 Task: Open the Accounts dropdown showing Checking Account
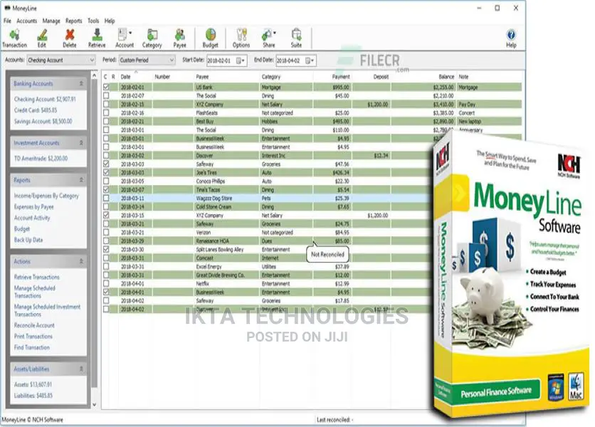tap(60, 60)
